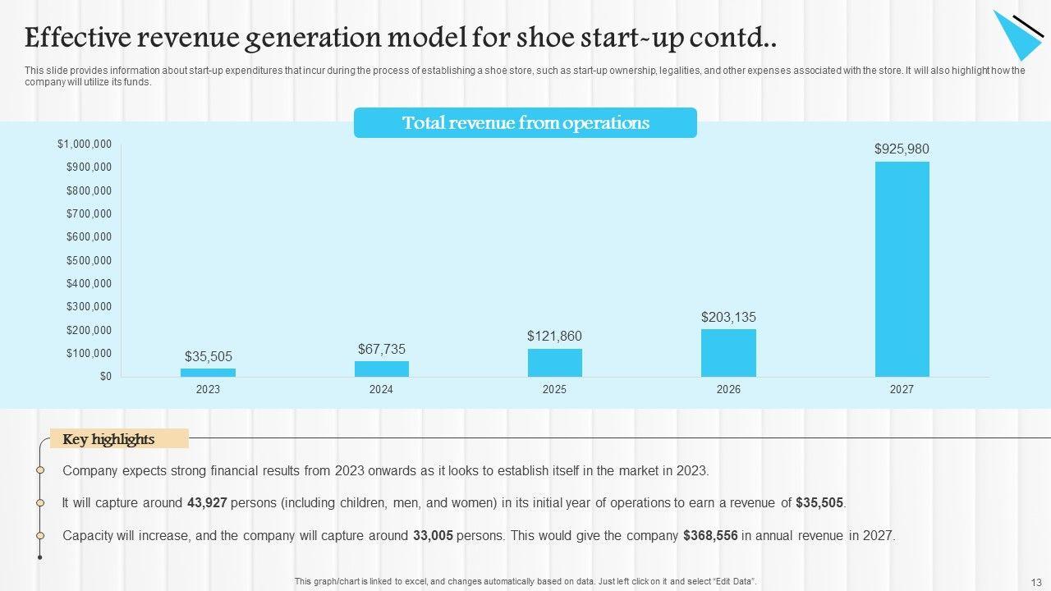Click the blue triangle logo in the corner
The width and height of the screenshot is (1051, 591).
[x=1018, y=34]
